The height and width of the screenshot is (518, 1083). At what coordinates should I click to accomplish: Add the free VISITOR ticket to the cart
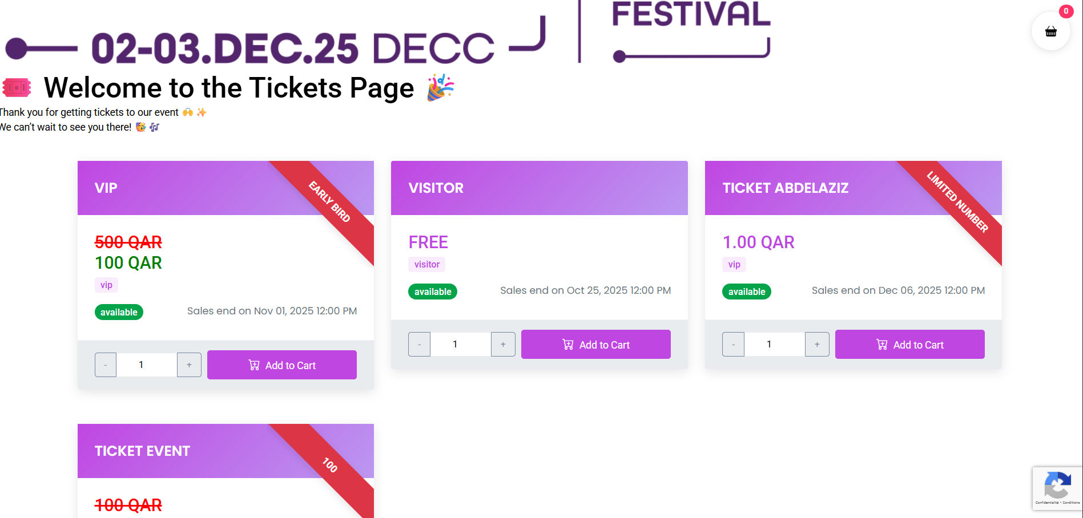pyautogui.click(x=595, y=344)
